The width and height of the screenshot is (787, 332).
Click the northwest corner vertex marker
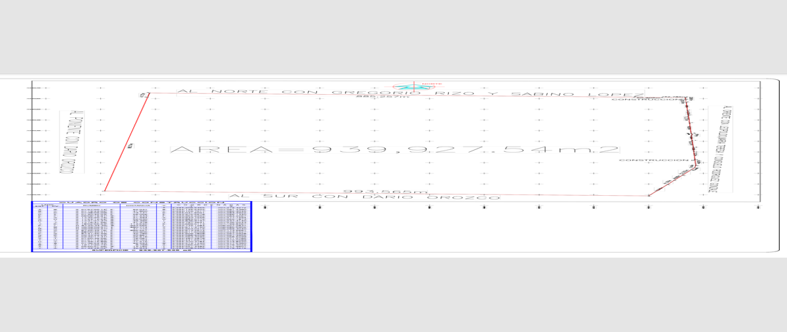point(148,94)
